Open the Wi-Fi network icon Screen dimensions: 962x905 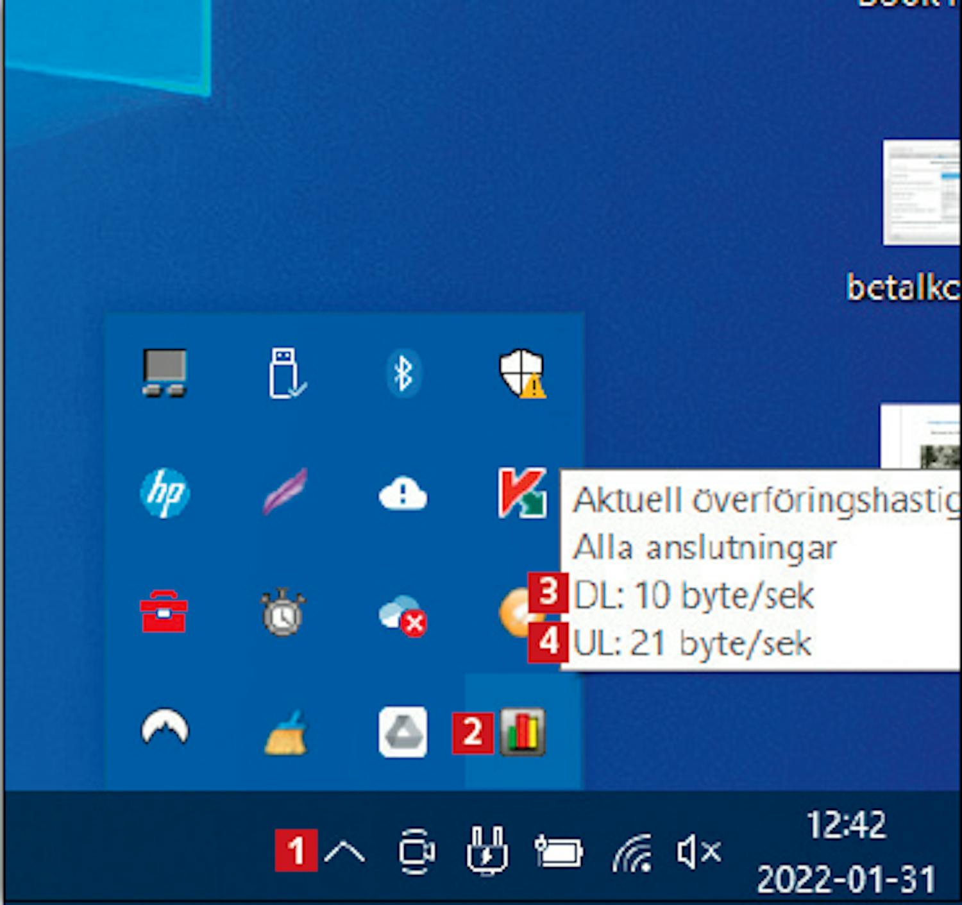632,854
